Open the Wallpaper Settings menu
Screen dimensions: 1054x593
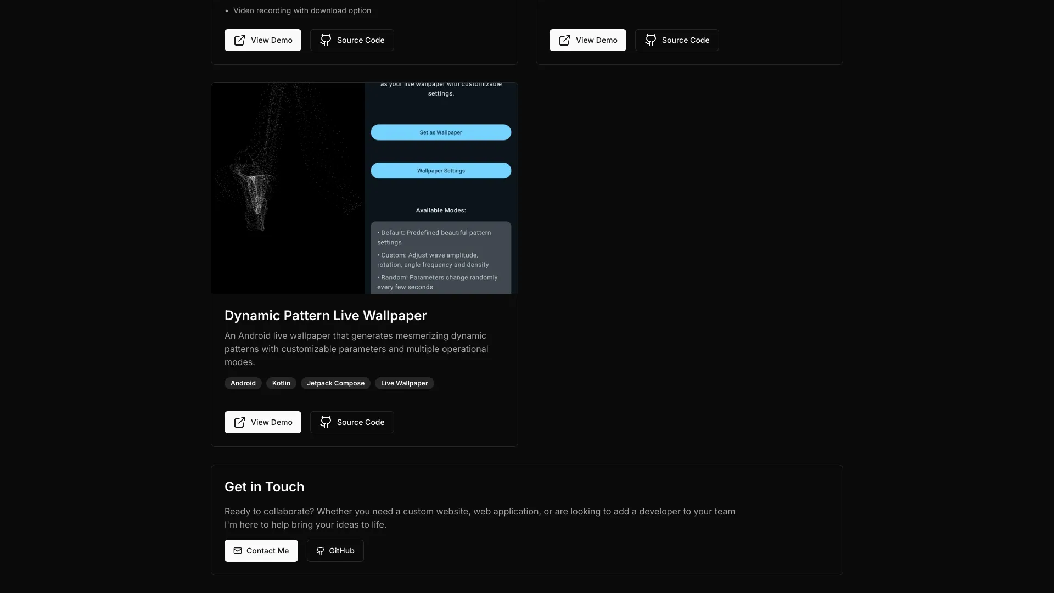(x=441, y=170)
